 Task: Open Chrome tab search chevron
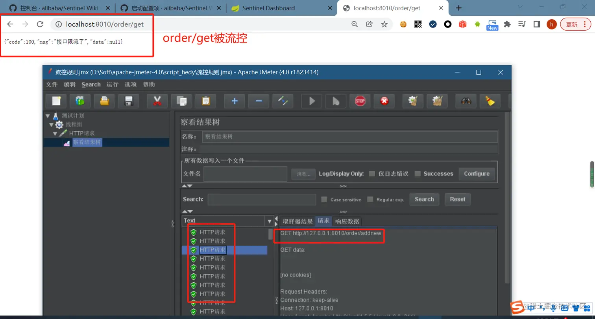click(x=520, y=7)
